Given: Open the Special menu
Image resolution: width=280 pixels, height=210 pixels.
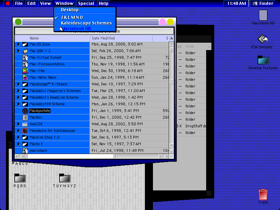Looking at the screenshot, I should (86, 3).
